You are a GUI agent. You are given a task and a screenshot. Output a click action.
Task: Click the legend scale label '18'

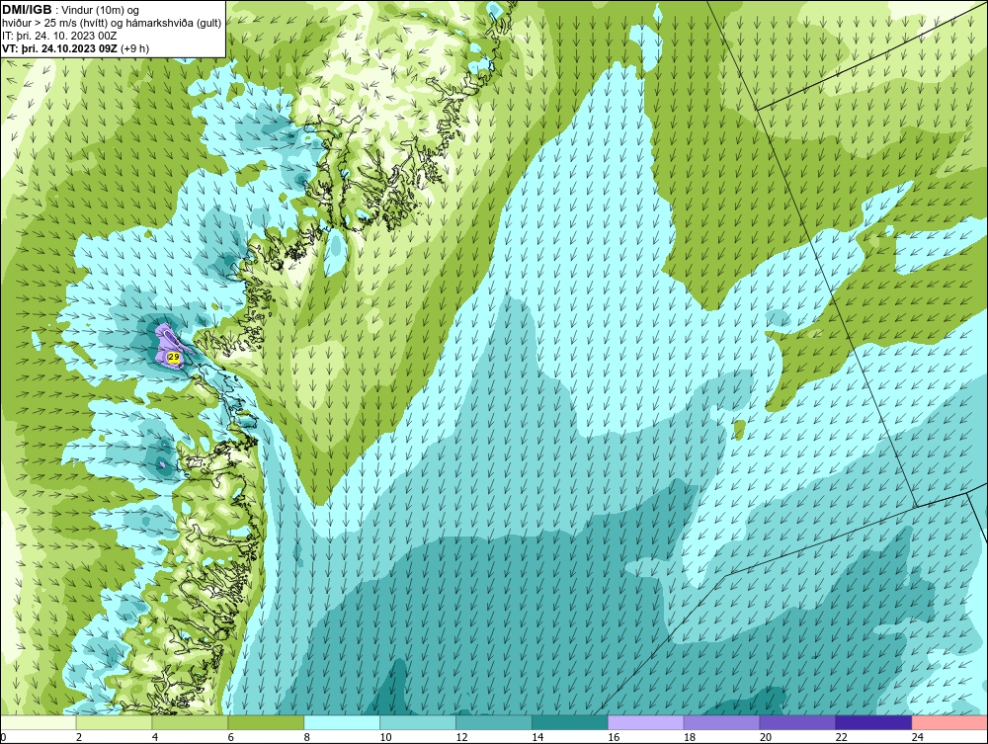690,737
